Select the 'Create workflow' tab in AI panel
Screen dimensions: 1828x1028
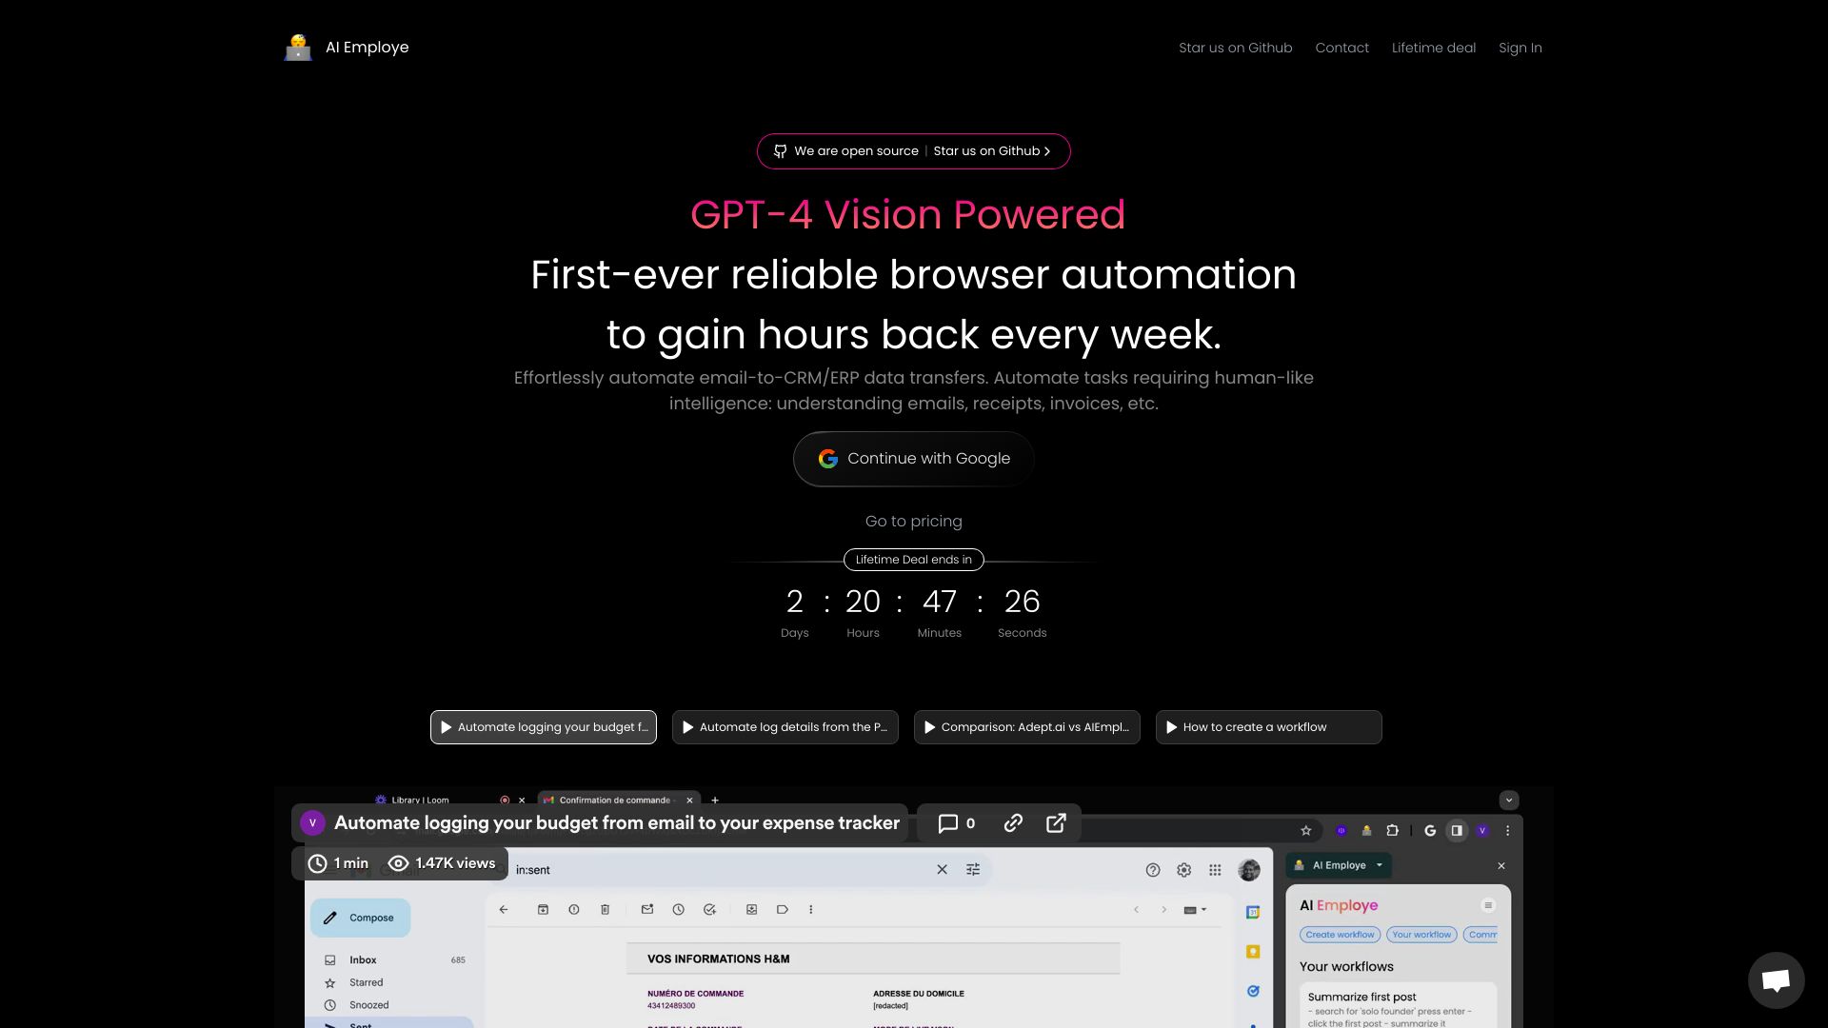click(x=1340, y=934)
